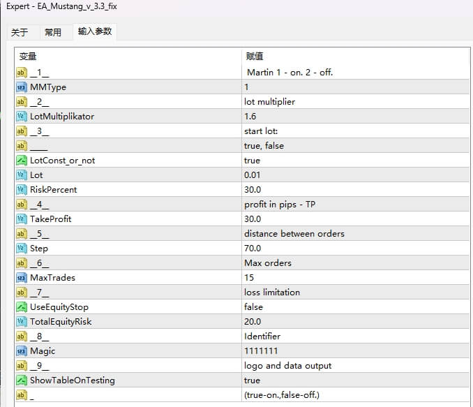Click the MaxTrades integer type icon
Viewport: 473px width, 407px height.
pos(21,278)
